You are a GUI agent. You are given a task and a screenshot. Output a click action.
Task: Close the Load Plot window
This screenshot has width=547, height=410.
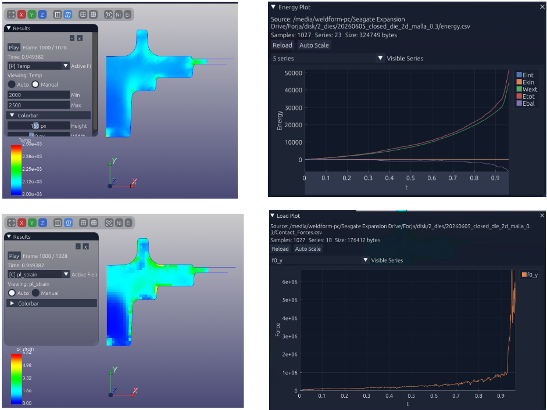542,215
